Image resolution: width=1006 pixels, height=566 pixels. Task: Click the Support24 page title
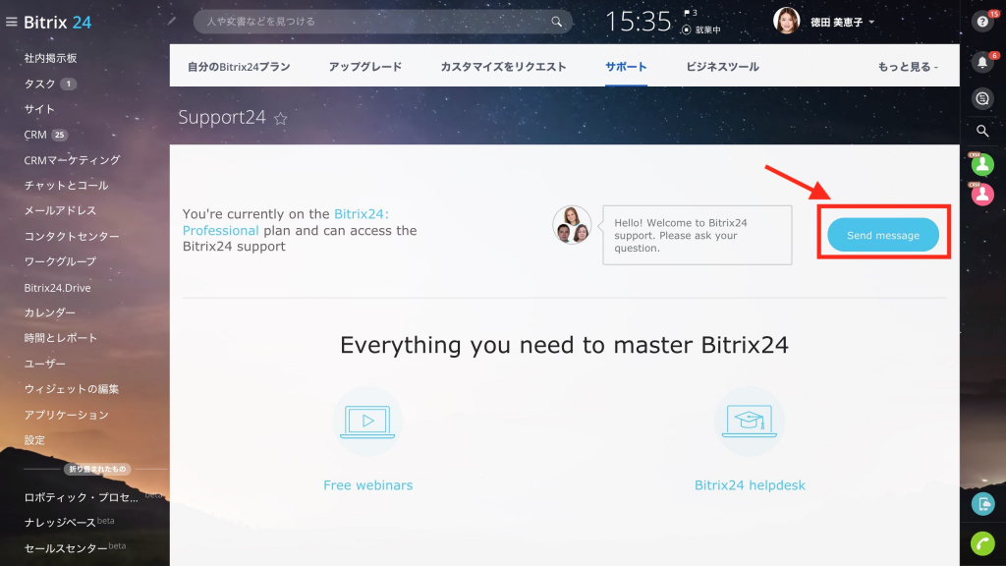[x=222, y=118]
